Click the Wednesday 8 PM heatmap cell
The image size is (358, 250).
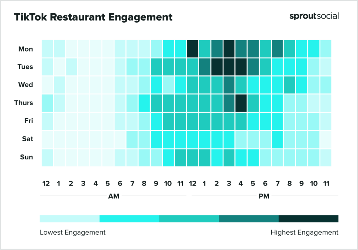289,85
